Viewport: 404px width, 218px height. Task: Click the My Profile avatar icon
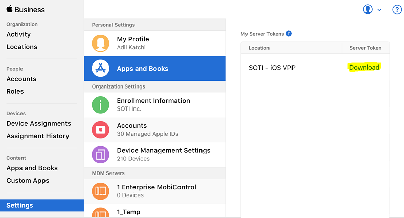pos(100,43)
